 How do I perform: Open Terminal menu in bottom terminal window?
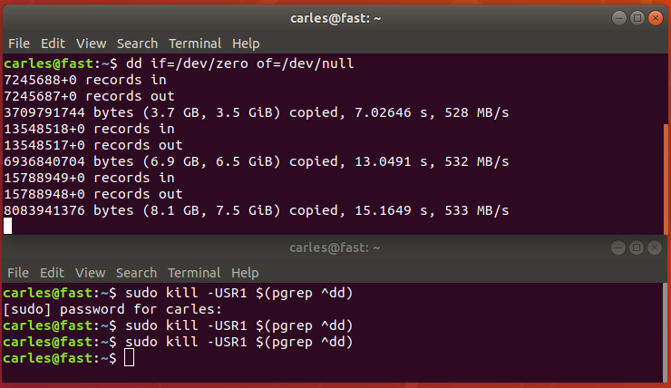(x=194, y=273)
